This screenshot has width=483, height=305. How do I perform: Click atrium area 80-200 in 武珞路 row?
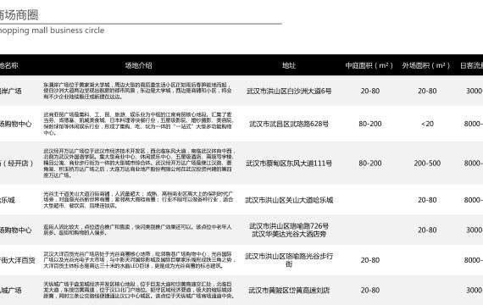(370, 124)
